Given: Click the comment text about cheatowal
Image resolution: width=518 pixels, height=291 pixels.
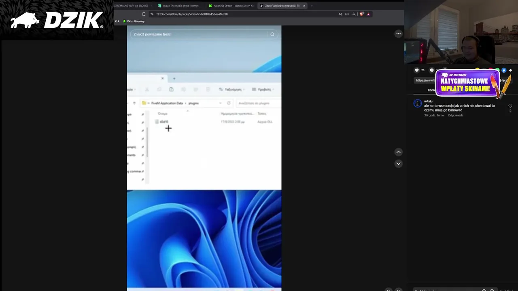Looking at the screenshot, I should [x=459, y=108].
